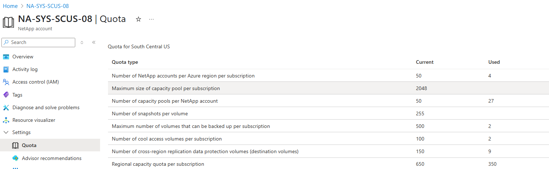This screenshot has width=549, height=169.
Task: Select Activity log menu item
Action: 25,70
